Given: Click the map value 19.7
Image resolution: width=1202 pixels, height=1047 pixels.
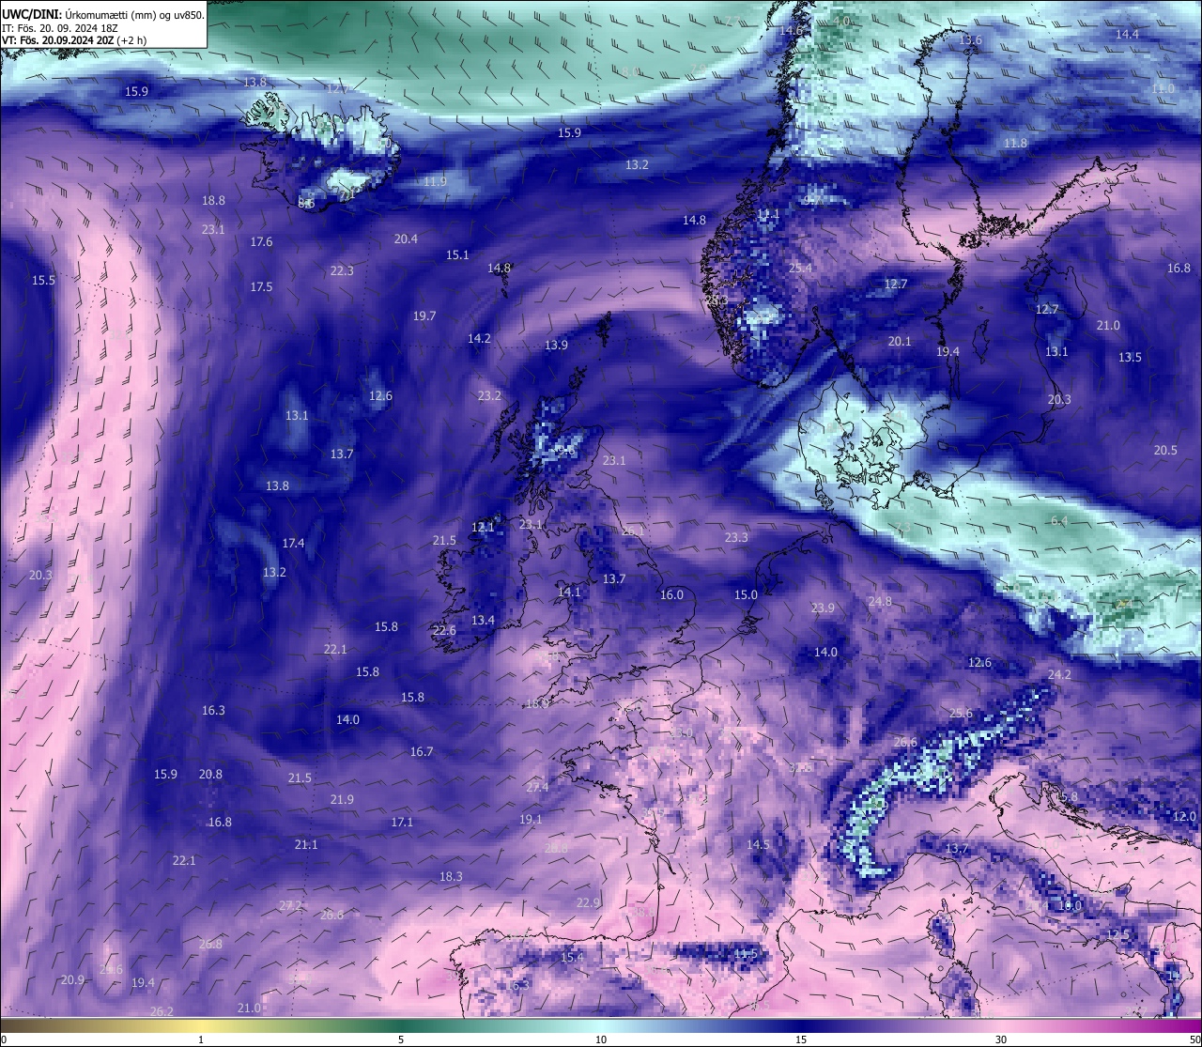Looking at the screenshot, I should pos(424,316).
